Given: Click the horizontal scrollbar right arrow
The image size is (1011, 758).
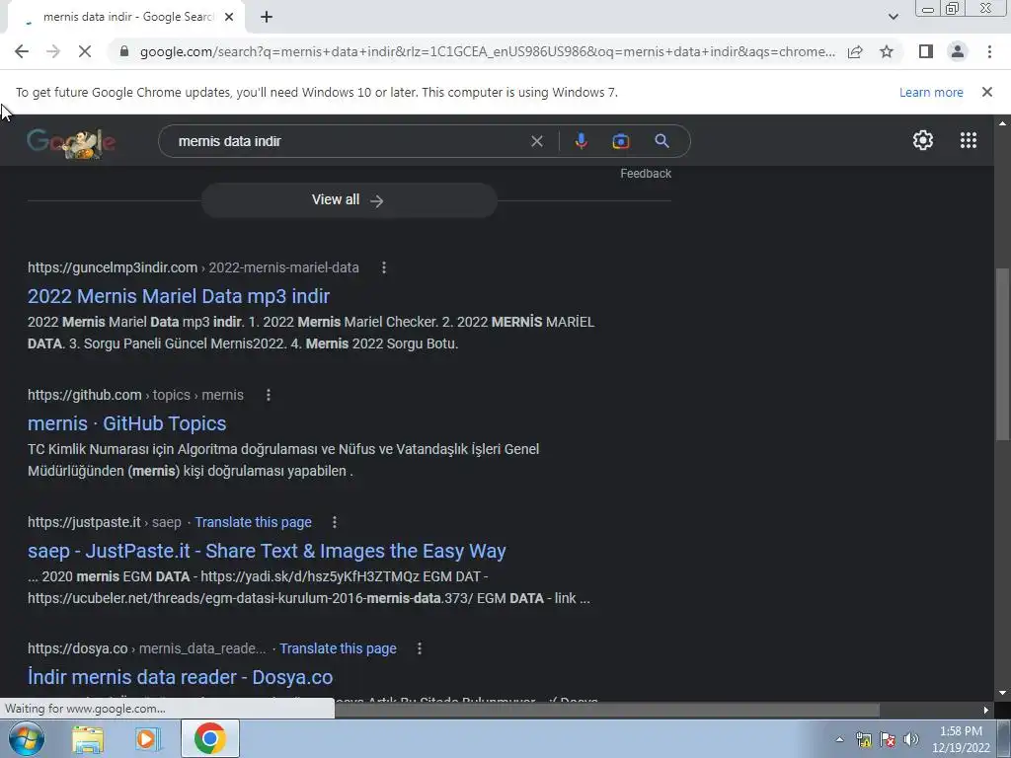Looking at the screenshot, I should point(986,710).
